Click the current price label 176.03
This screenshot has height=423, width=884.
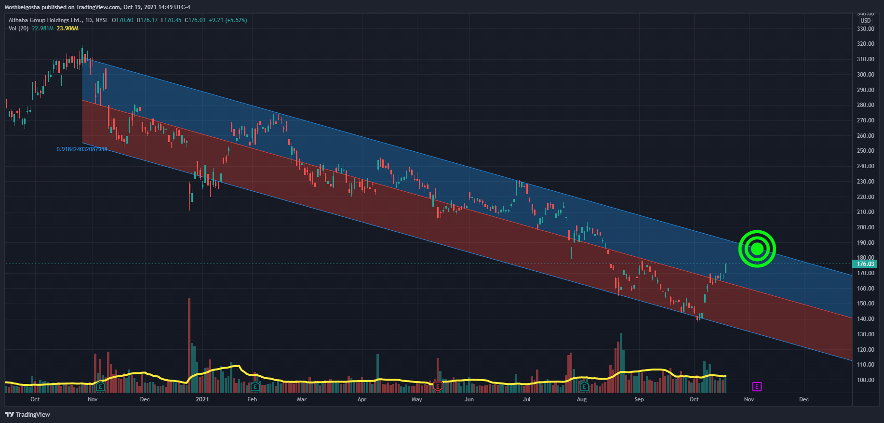point(865,264)
